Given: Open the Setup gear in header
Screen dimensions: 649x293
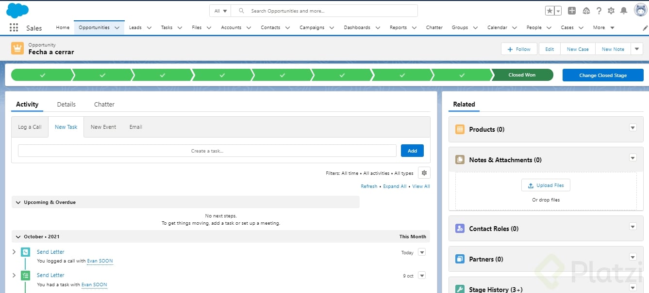Looking at the screenshot, I should pyautogui.click(x=611, y=11).
